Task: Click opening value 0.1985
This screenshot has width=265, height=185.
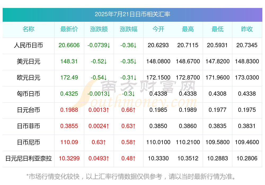Action: coord(158,110)
